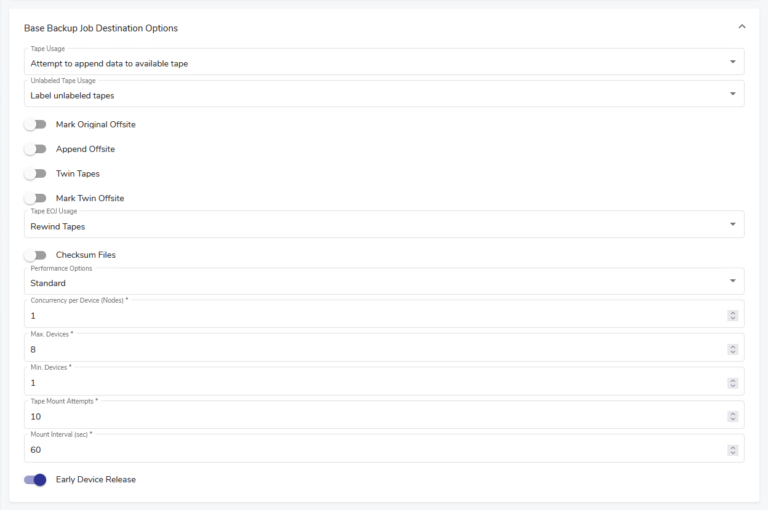Screen dimensions: 768x510
Task: Collapse the Base Backup Job Destination Options panel
Action: click(742, 26)
